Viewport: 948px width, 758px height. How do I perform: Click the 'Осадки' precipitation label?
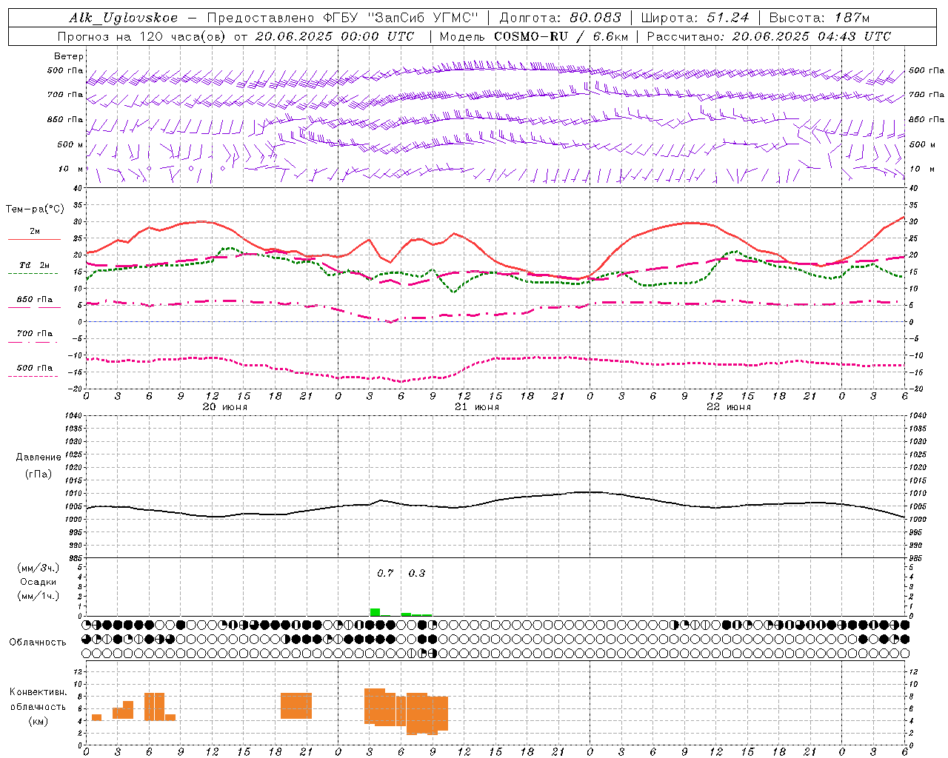pos(39,582)
